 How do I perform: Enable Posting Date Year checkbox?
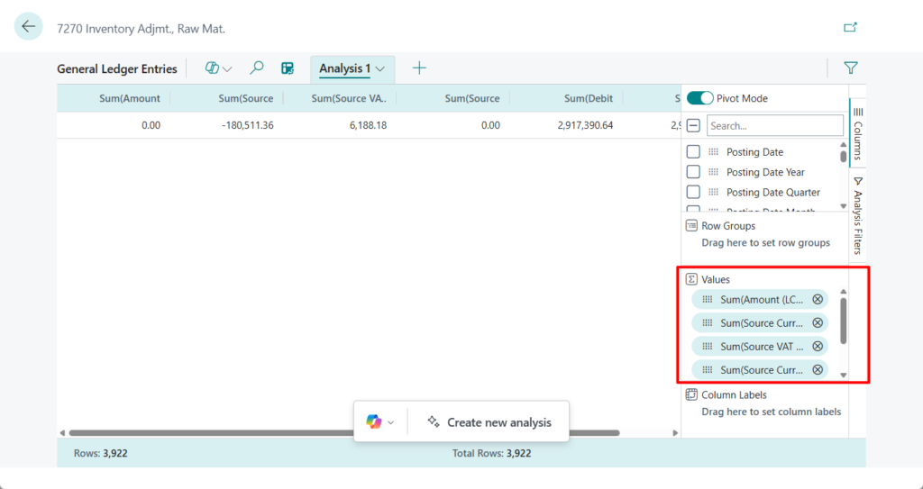pyautogui.click(x=693, y=172)
